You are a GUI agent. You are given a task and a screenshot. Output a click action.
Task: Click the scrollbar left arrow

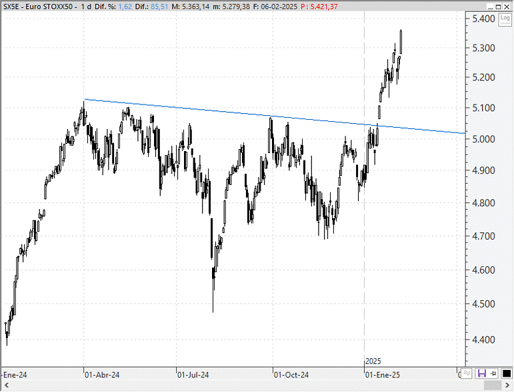(x=6, y=385)
